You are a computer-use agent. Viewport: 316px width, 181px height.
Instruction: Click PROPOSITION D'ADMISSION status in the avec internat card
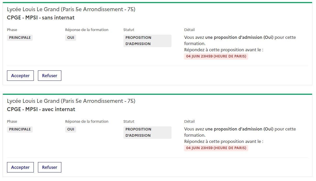point(147,132)
